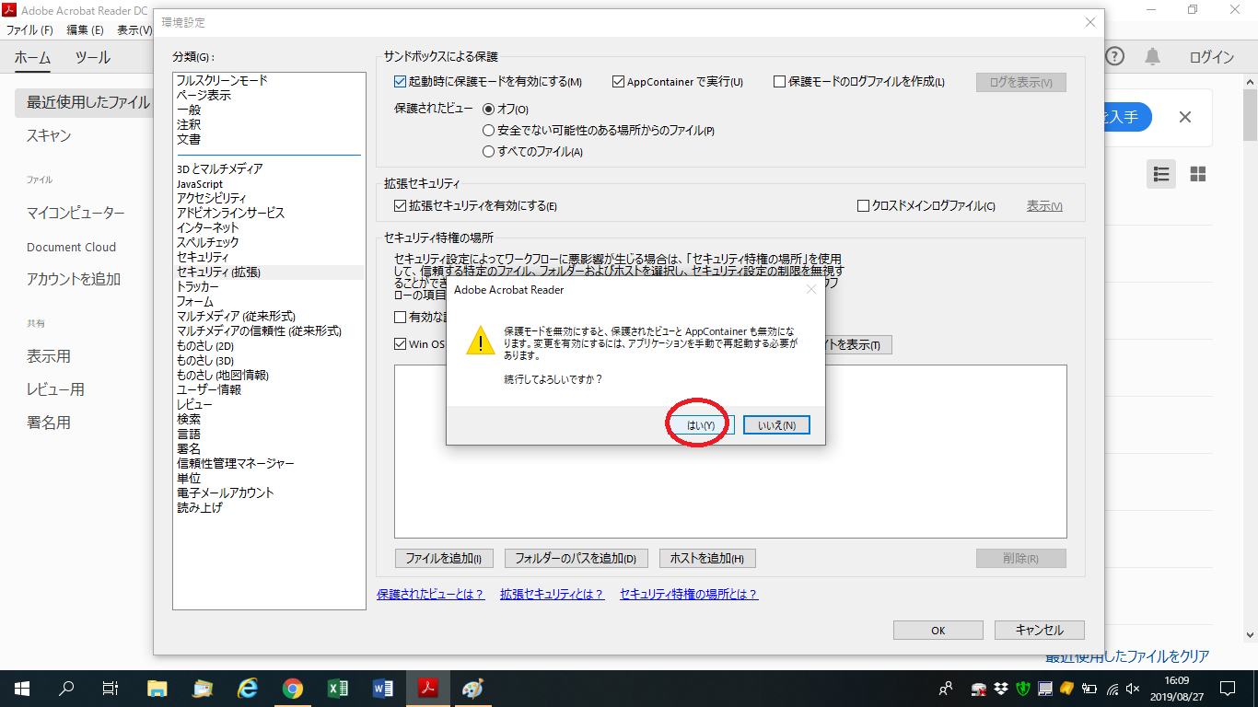Click OK in the preferences dialog

tap(938, 631)
